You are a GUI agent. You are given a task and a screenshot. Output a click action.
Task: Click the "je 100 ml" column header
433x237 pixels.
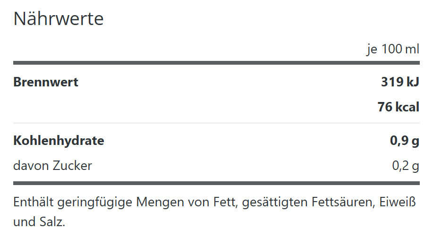[393, 49]
